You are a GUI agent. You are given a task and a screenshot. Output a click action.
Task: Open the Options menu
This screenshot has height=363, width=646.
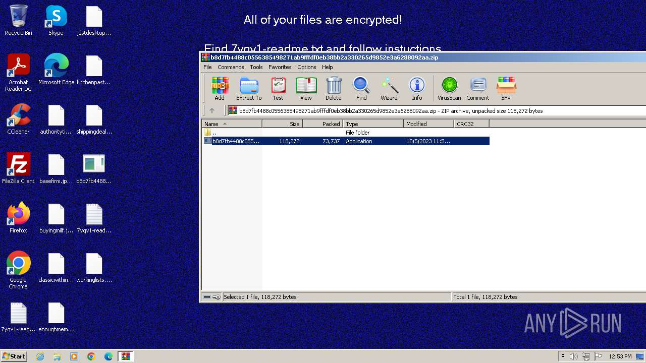[307, 67]
